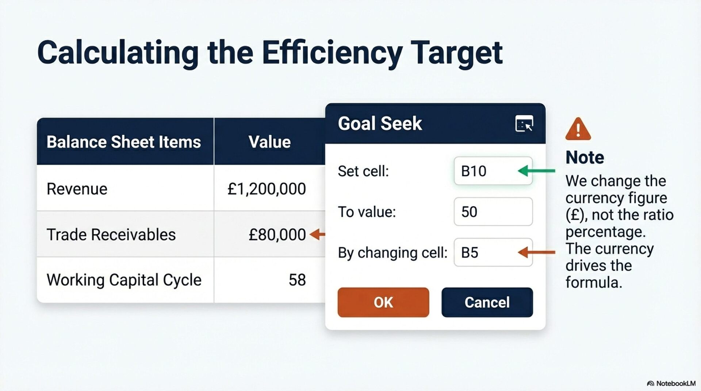Select the Working Capital Cycle row label
Viewport: 701px width, 391px height.
pyautogui.click(x=124, y=280)
